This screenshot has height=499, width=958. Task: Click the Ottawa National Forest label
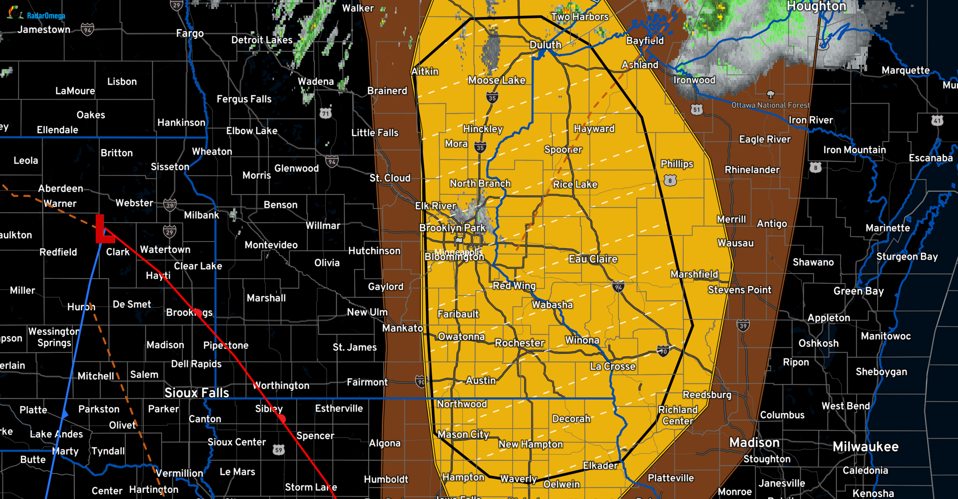[770, 105]
